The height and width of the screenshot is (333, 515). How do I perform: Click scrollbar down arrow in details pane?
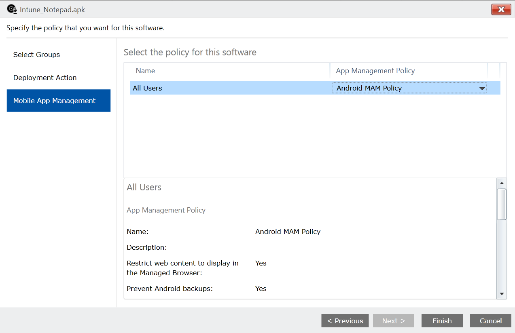pyautogui.click(x=502, y=294)
